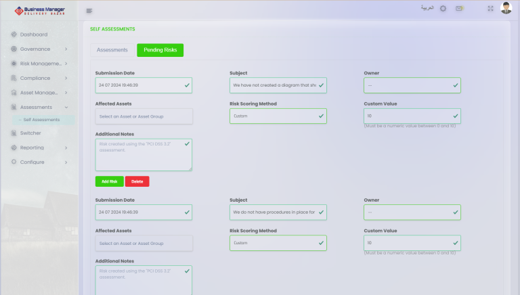This screenshot has width=520, height=295.
Task: Open the first Owner dropdown
Action: click(412, 85)
